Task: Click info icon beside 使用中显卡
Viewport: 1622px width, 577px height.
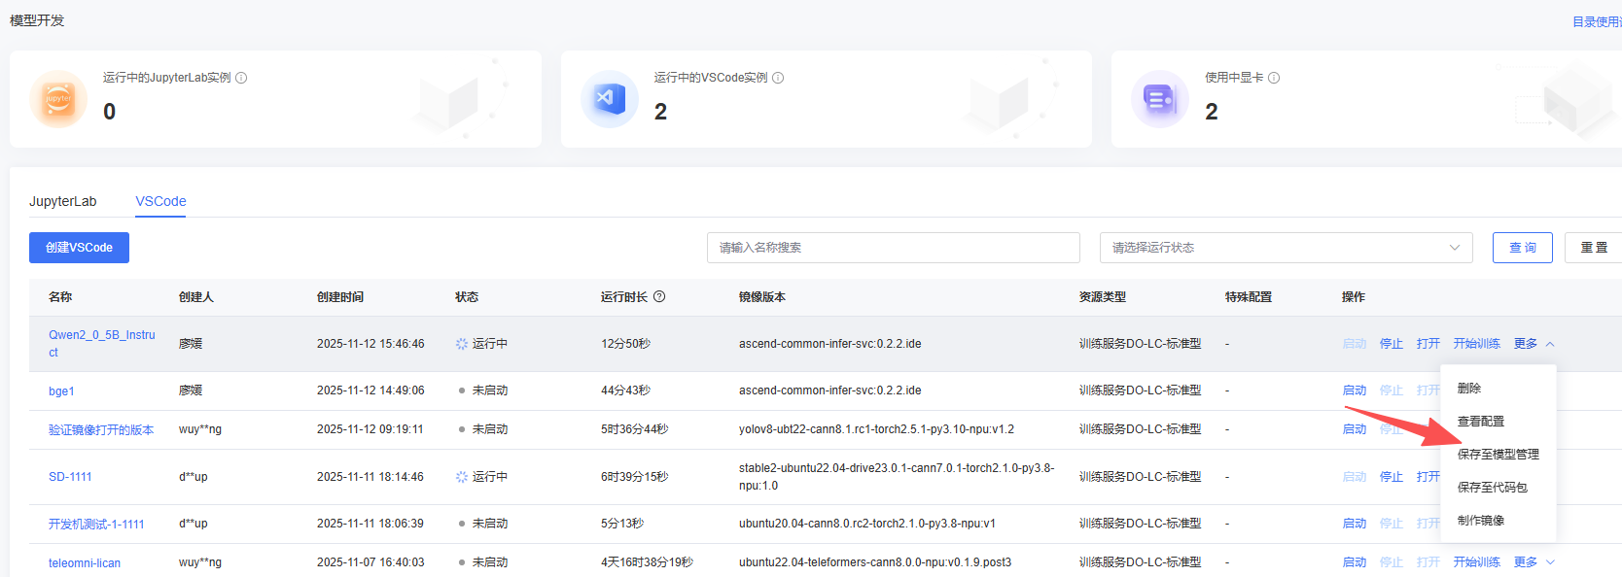Action: coord(1274,78)
